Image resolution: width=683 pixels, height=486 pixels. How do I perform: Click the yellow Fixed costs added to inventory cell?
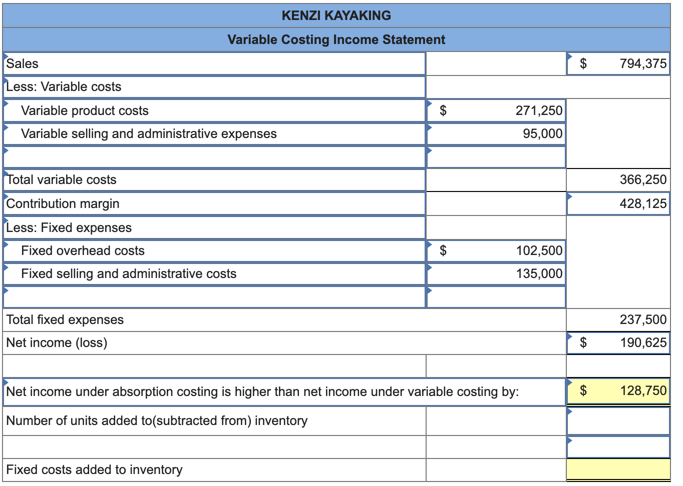[x=618, y=469]
